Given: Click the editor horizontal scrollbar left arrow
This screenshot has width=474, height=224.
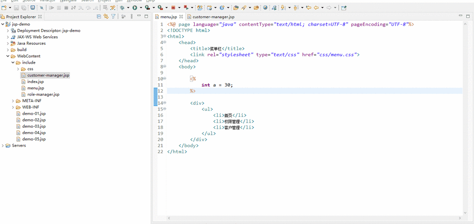Looking at the screenshot, I should pyautogui.click(x=169, y=218).
